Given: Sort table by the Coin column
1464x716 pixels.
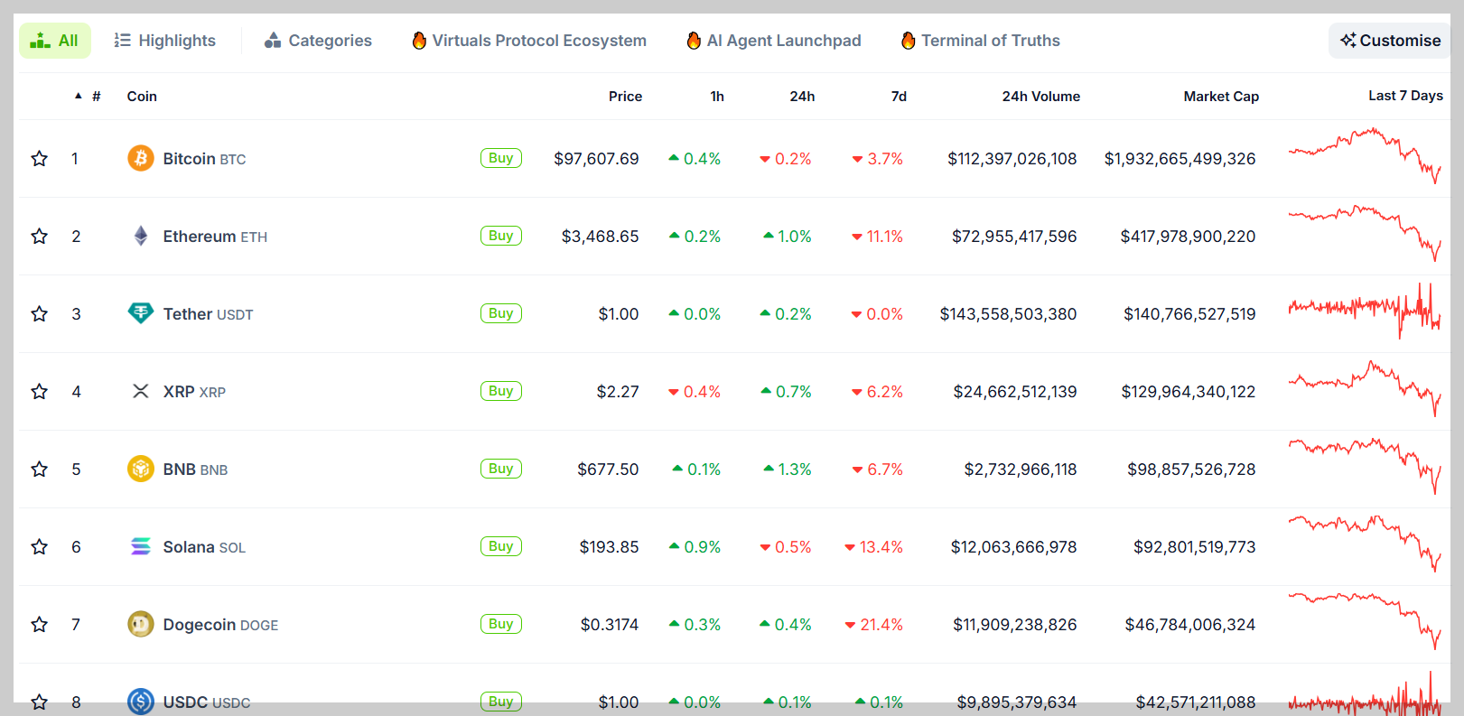Looking at the screenshot, I should (x=142, y=97).
